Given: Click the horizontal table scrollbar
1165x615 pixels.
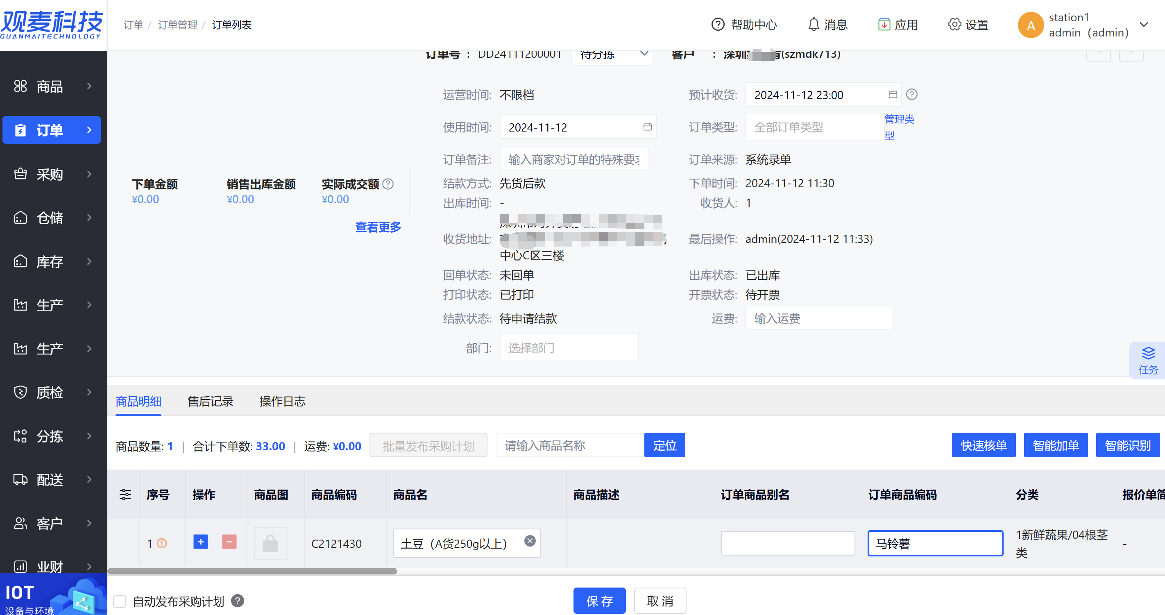Looking at the screenshot, I should pyautogui.click(x=252, y=571).
